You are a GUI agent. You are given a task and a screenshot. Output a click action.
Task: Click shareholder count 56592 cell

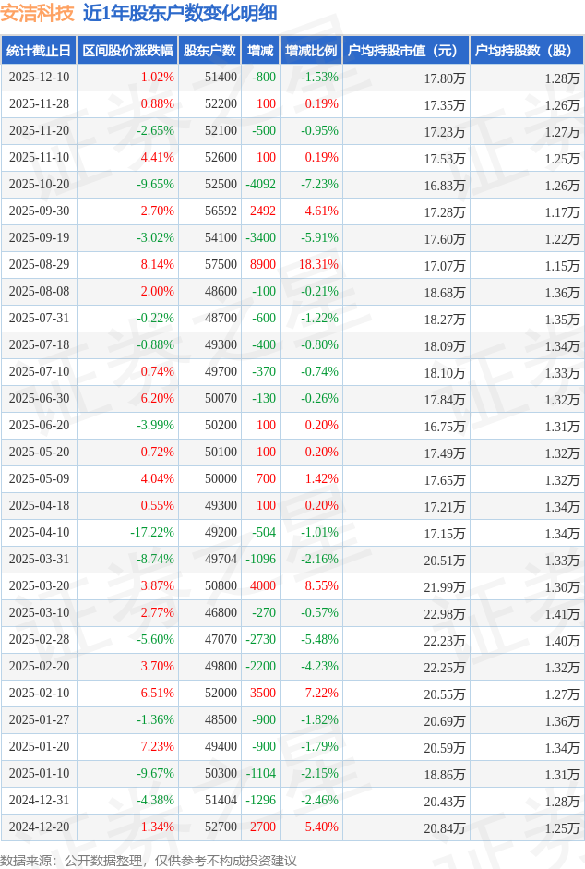point(221,211)
